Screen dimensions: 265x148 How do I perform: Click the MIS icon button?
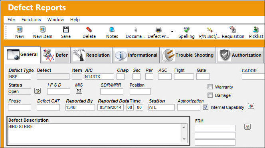pyautogui.click(x=79, y=91)
